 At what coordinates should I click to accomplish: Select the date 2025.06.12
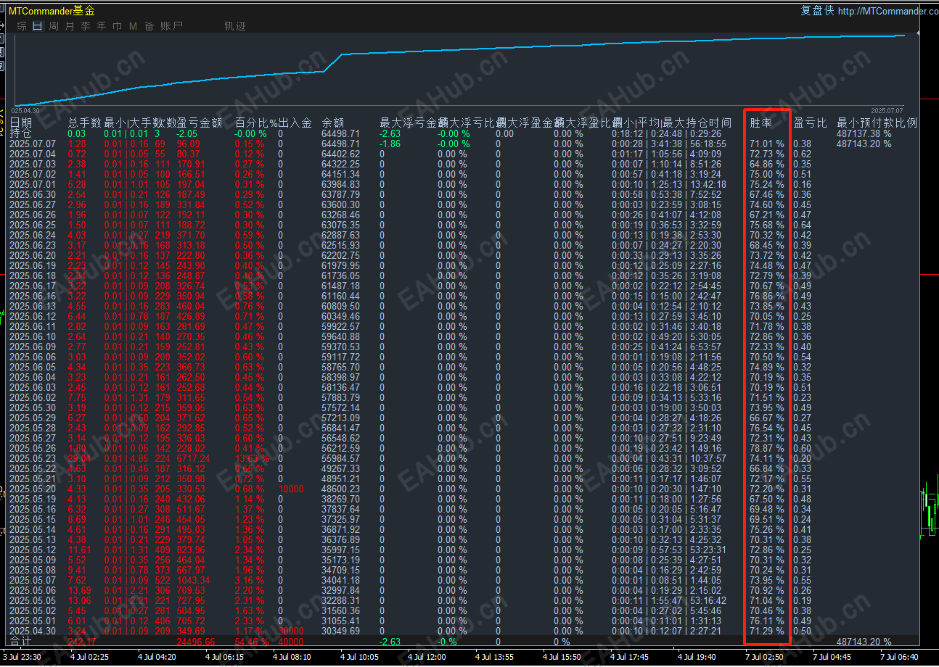coord(33,317)
